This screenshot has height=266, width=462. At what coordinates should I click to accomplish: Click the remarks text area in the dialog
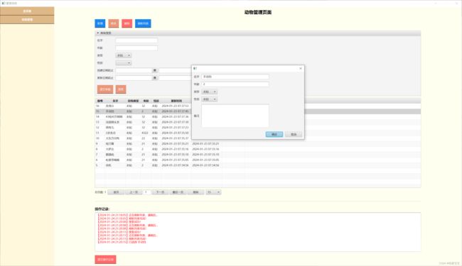click(235, 116)
